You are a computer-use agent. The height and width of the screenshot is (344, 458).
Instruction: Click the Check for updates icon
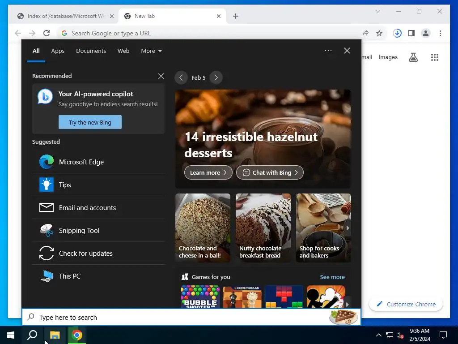[47, 253]
